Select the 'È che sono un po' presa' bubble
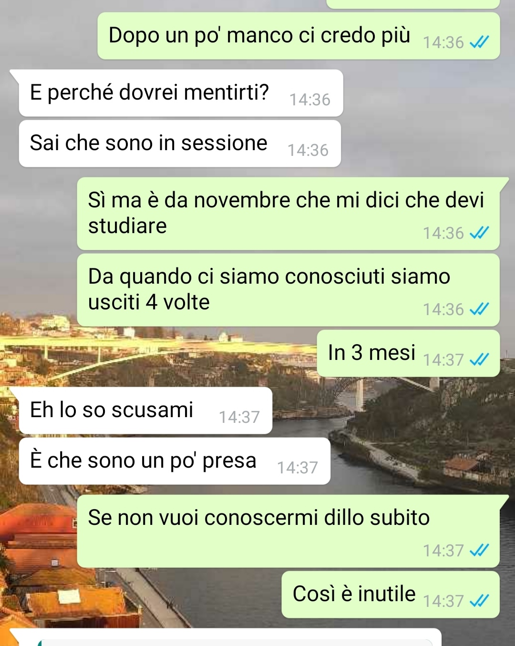 pos(175,461)
